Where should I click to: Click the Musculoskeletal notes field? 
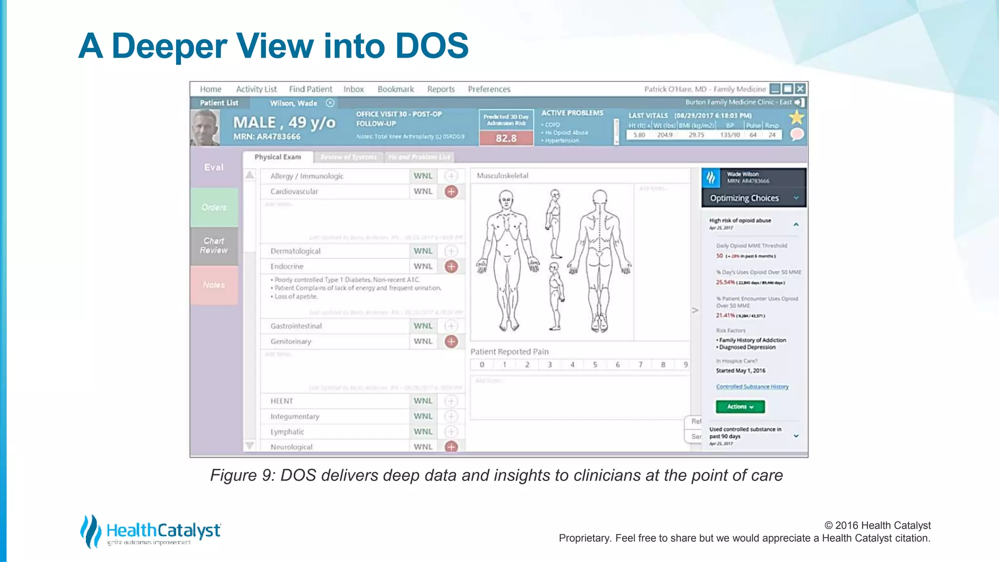tap(661, 261)
